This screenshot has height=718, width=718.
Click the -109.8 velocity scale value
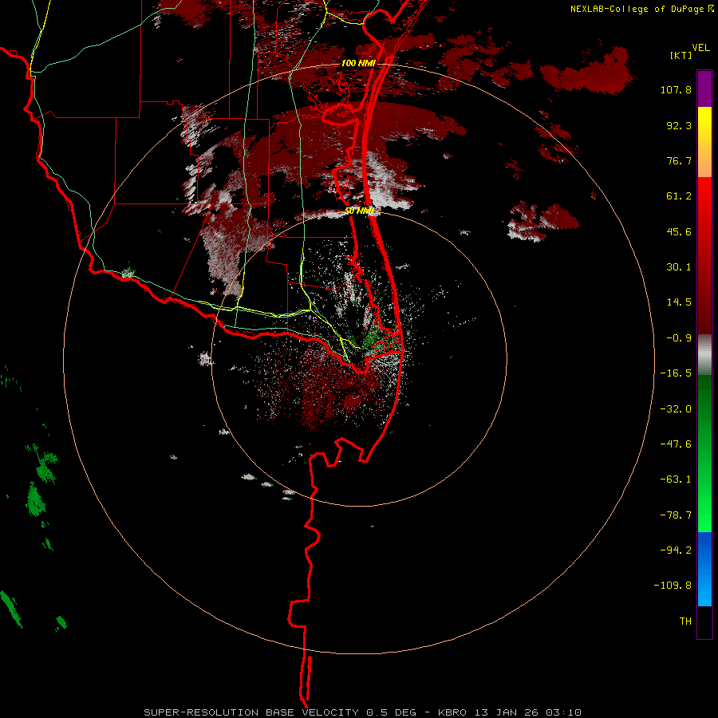click(673, 586)
